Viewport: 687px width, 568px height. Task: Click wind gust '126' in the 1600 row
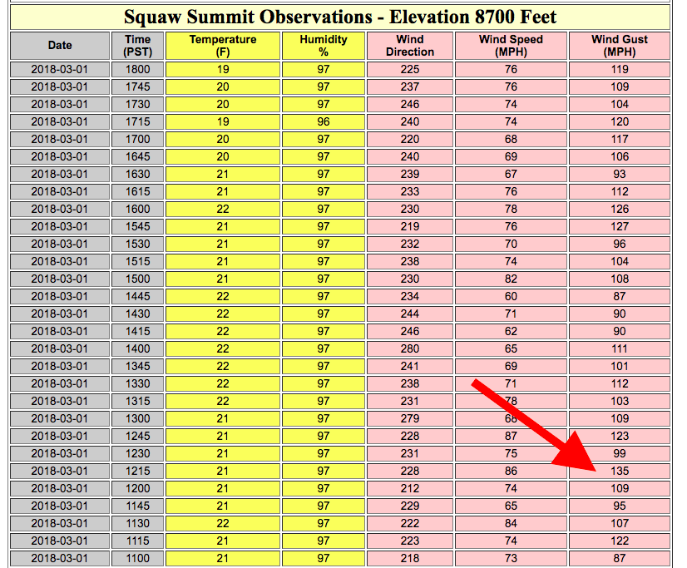[620, 210]
